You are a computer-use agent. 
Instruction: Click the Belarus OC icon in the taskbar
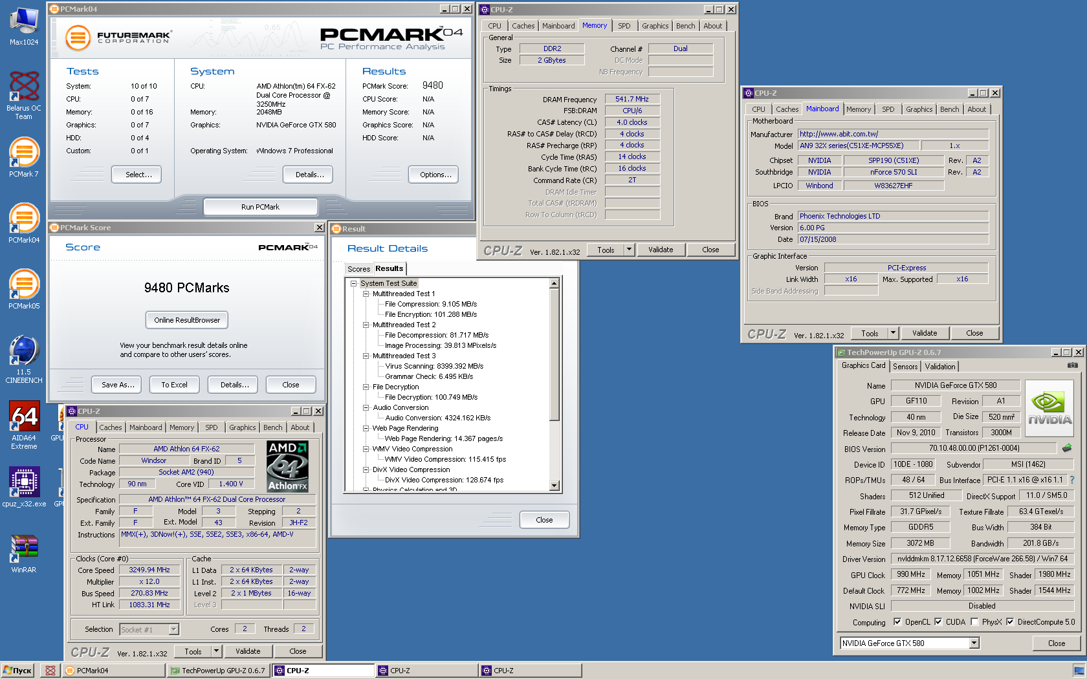(50, 671)
